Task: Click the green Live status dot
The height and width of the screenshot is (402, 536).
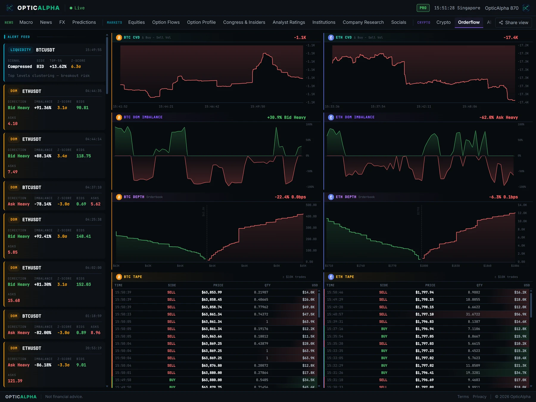Action: [71, 8]
